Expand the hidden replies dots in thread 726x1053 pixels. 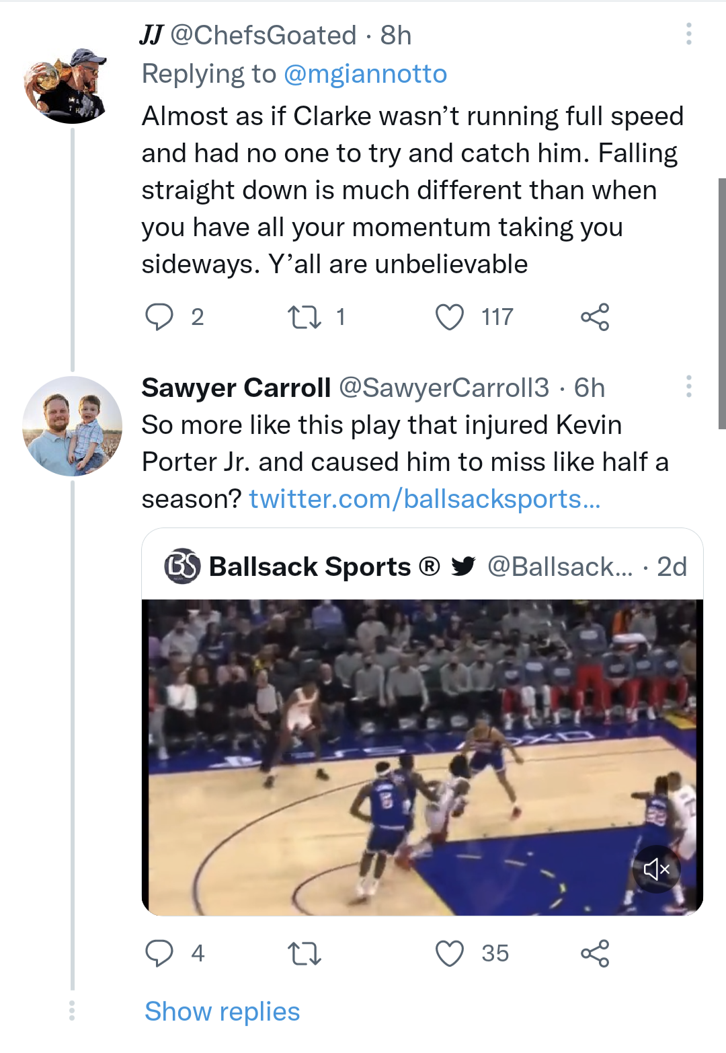coord(72,1011)
